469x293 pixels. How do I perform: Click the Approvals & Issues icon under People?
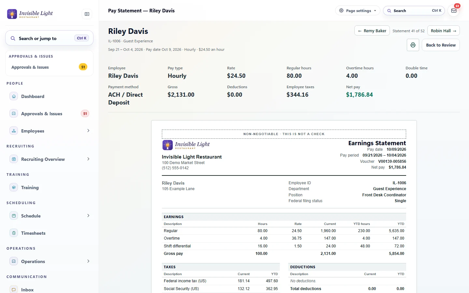tap(14, 114)
